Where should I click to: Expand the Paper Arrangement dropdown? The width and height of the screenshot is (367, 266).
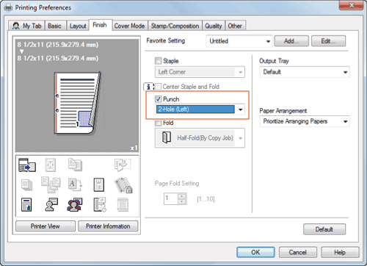click(305, 121)
